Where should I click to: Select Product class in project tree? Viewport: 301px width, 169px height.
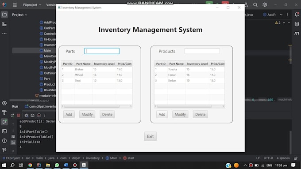(49, 84)
